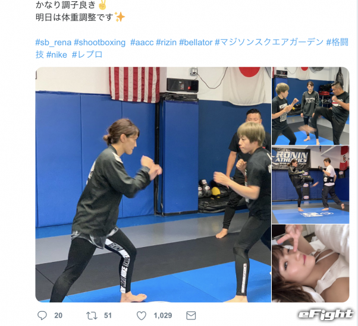The width and height of the screenshot is (358, 326).
Task: Open the bottom-right selfie photo
Action: pos(310,263)
